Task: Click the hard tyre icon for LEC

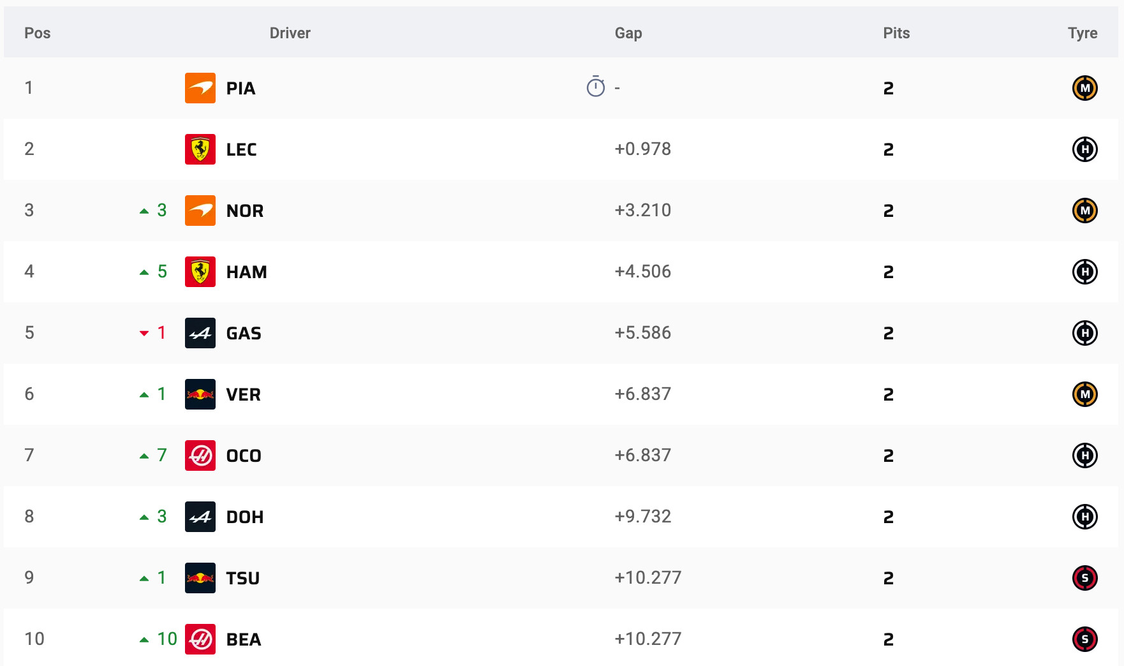Action: (1084, 149)
